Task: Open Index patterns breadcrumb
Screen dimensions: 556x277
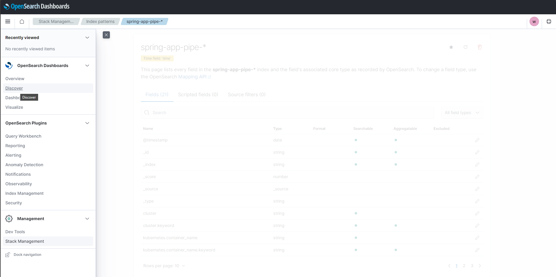Action: [100, 21]
